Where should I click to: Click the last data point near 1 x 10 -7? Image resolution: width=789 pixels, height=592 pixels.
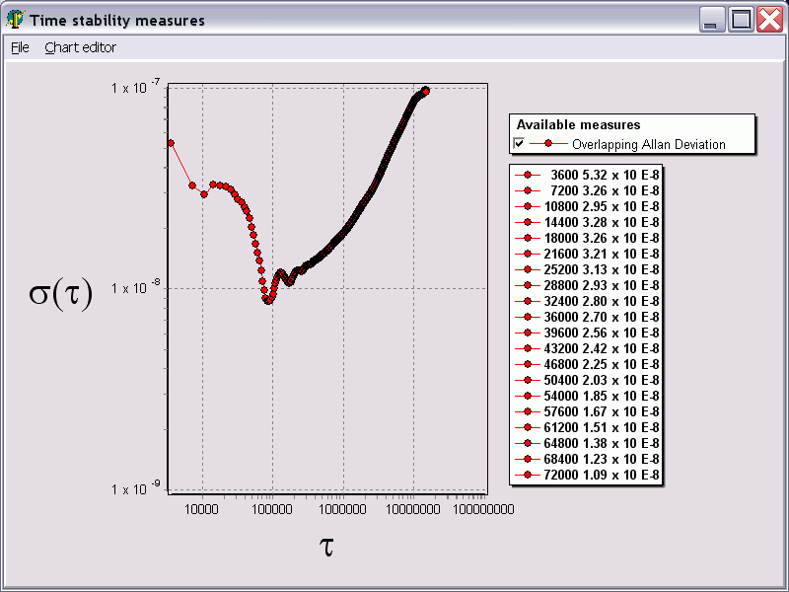tap(426, 91)
